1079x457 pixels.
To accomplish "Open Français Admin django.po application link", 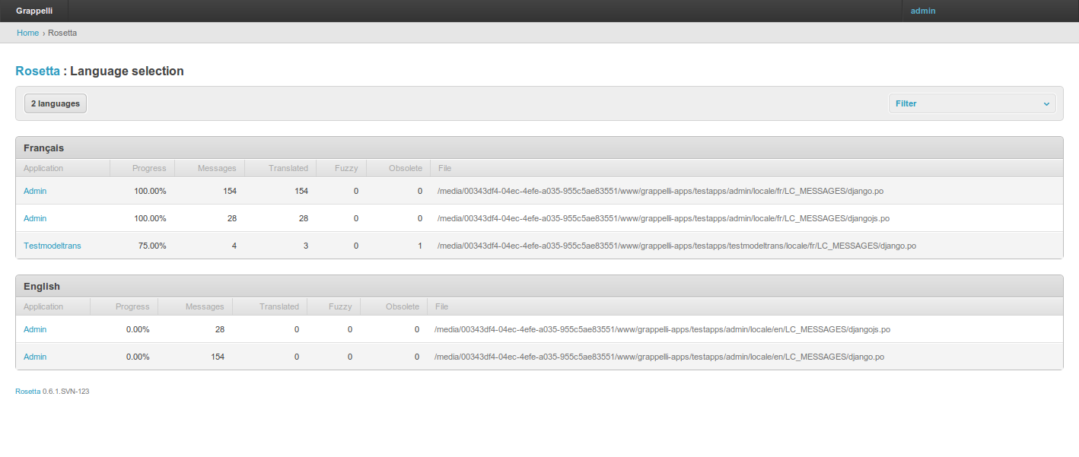I will pyautogui.click(x=35, y=191).
